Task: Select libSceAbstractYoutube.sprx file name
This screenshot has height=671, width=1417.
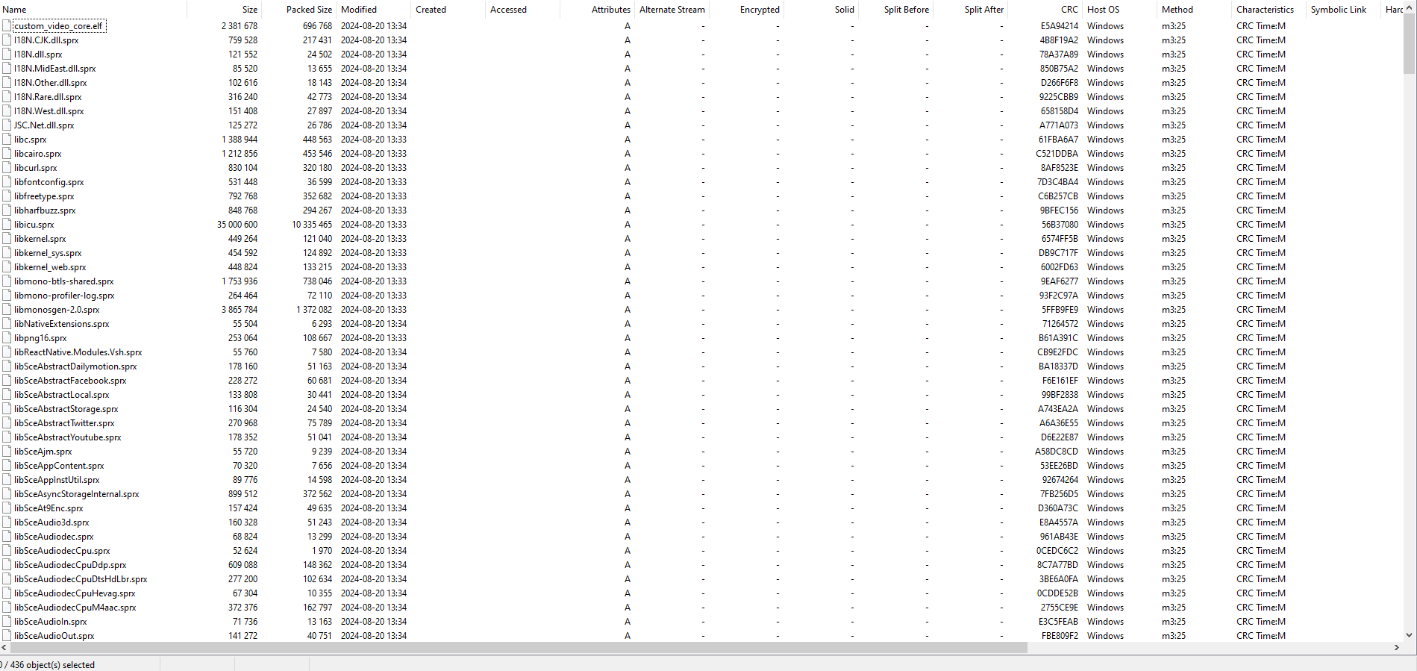Action: tap(67, 437)
